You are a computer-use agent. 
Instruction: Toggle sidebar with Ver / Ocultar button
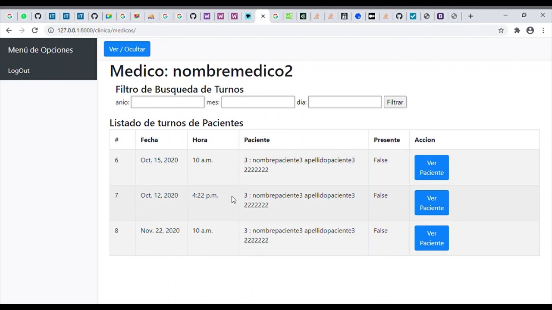(127, 49)
